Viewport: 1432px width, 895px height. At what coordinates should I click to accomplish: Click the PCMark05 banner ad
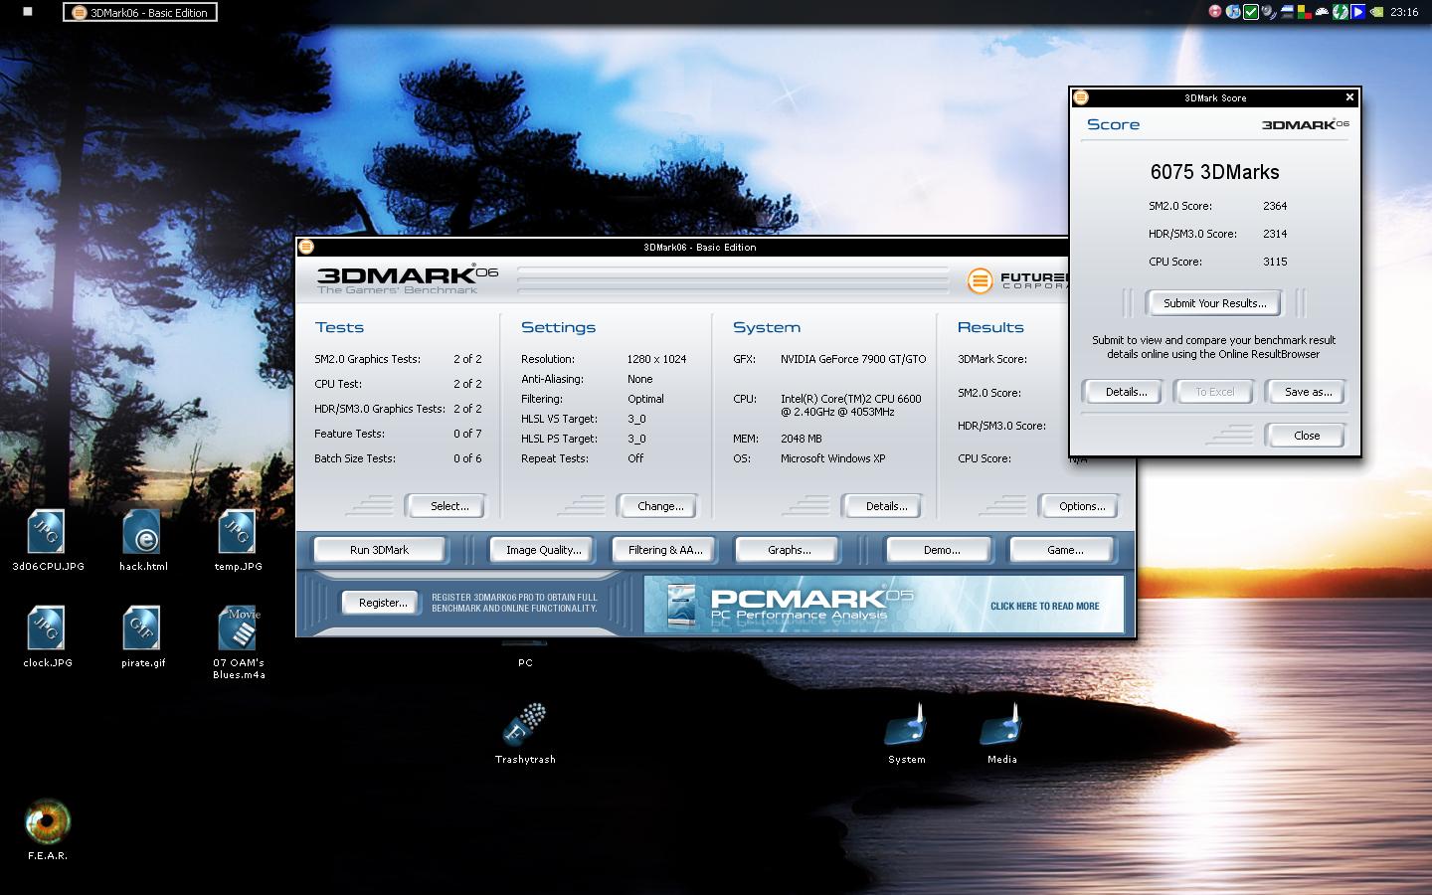[x=883, y=605]
